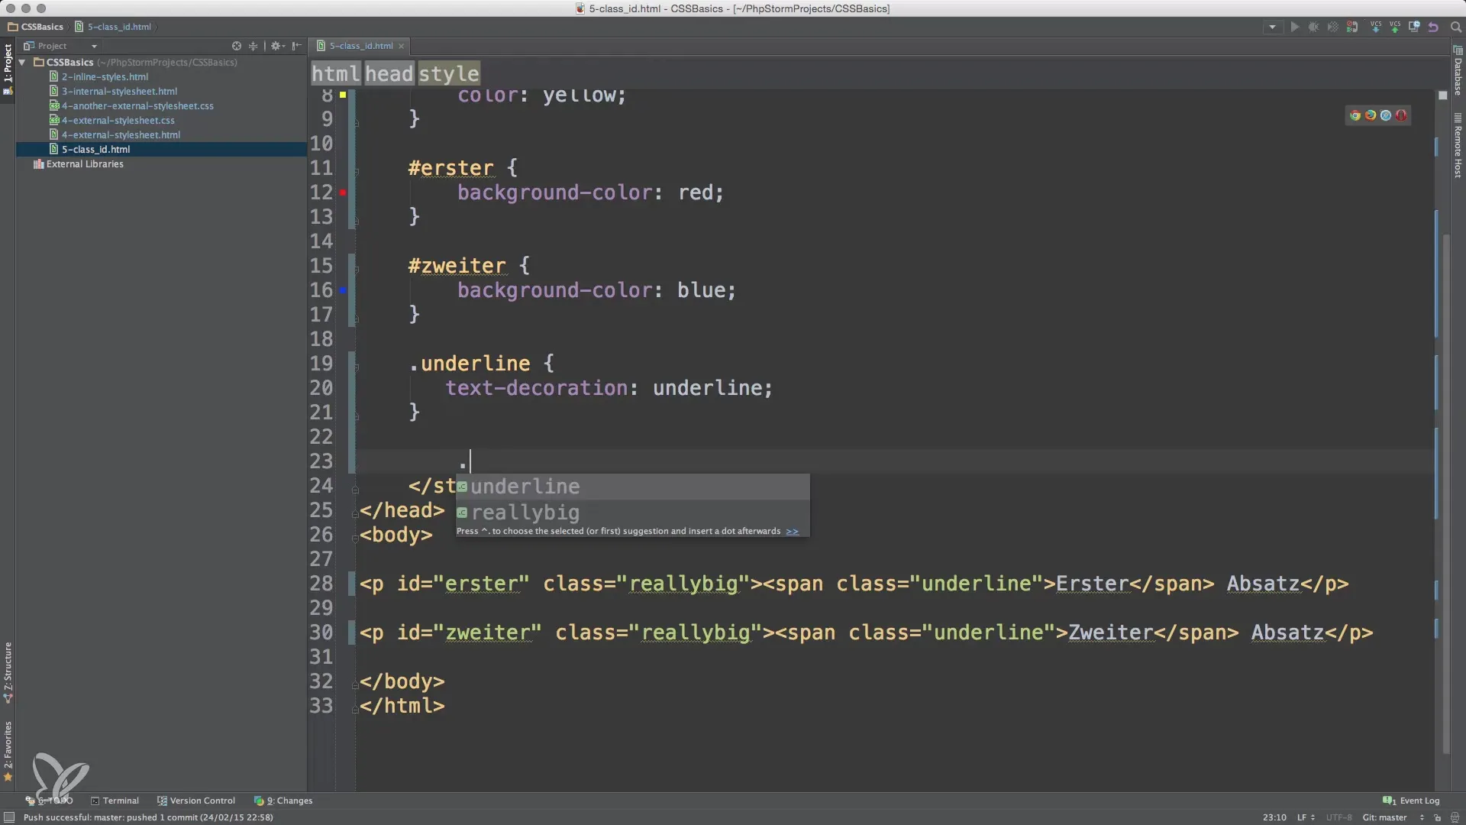Change LF line separator in status bar
This screenshot has width=1466, height=825.
point(1306,817)
